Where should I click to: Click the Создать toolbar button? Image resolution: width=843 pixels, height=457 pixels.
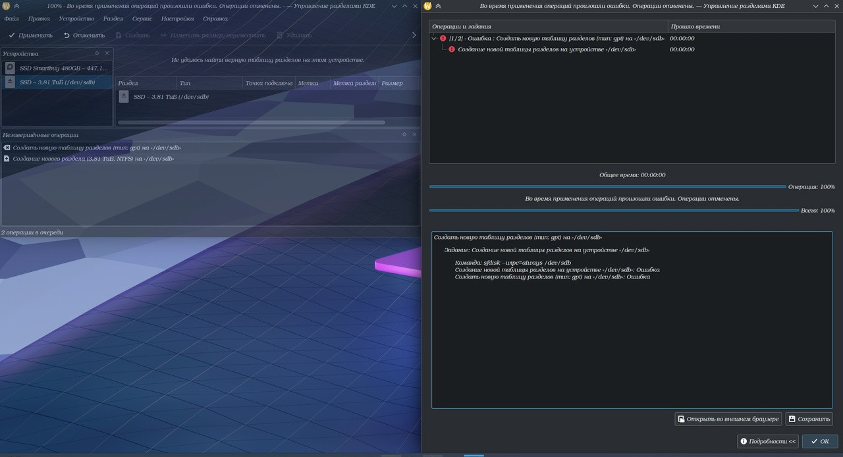(x=132, y=35)
